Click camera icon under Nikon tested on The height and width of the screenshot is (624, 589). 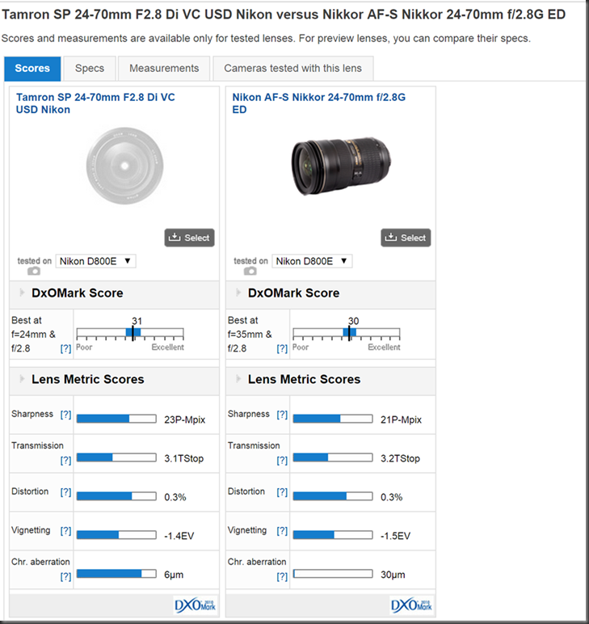pos(250,272)
